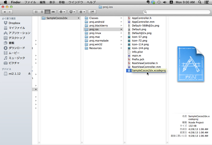Screen dimensions: 212x145
Task: Open the ファイル menu
Action: (x=30, y=2)
